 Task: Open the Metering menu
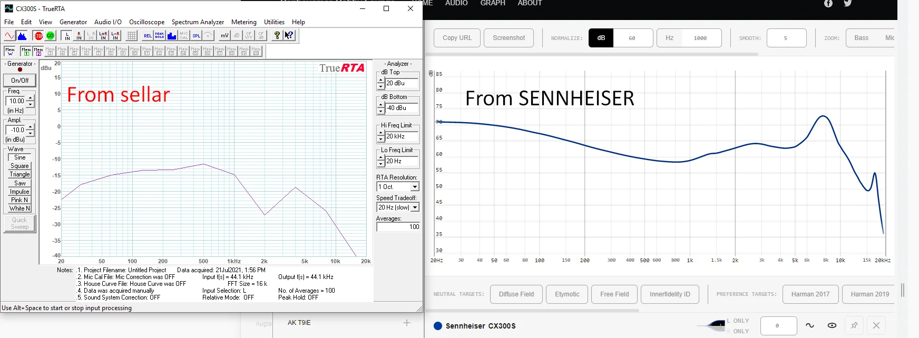pyautogui.click(x=244, y=22)
